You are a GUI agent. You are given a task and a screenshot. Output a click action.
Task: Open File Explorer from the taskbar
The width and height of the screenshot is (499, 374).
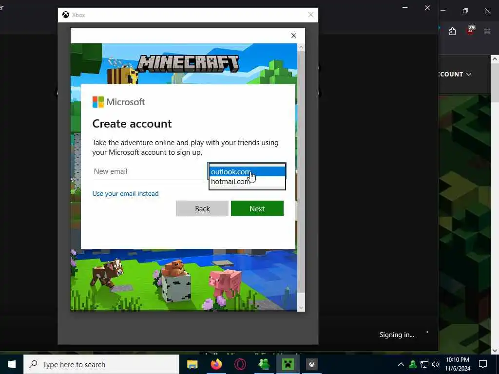(x=192, y=364)
